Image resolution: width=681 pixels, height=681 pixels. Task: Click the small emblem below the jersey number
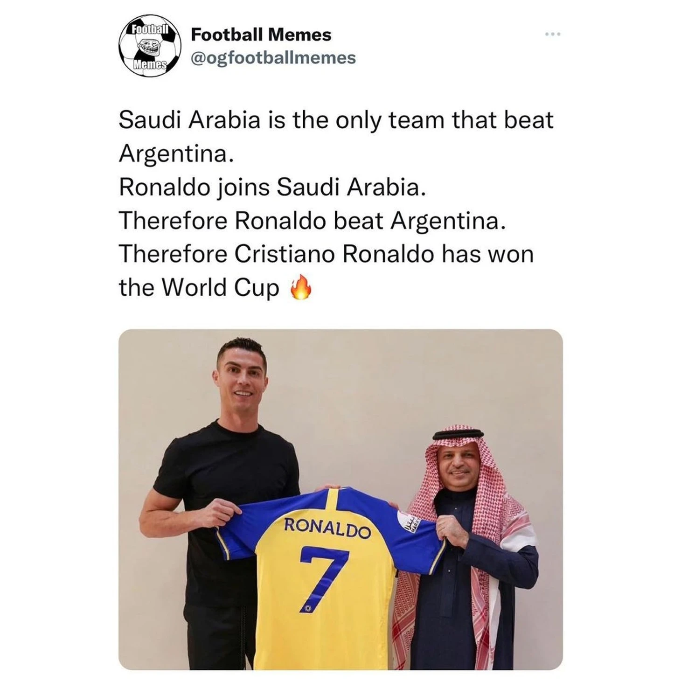308,609
